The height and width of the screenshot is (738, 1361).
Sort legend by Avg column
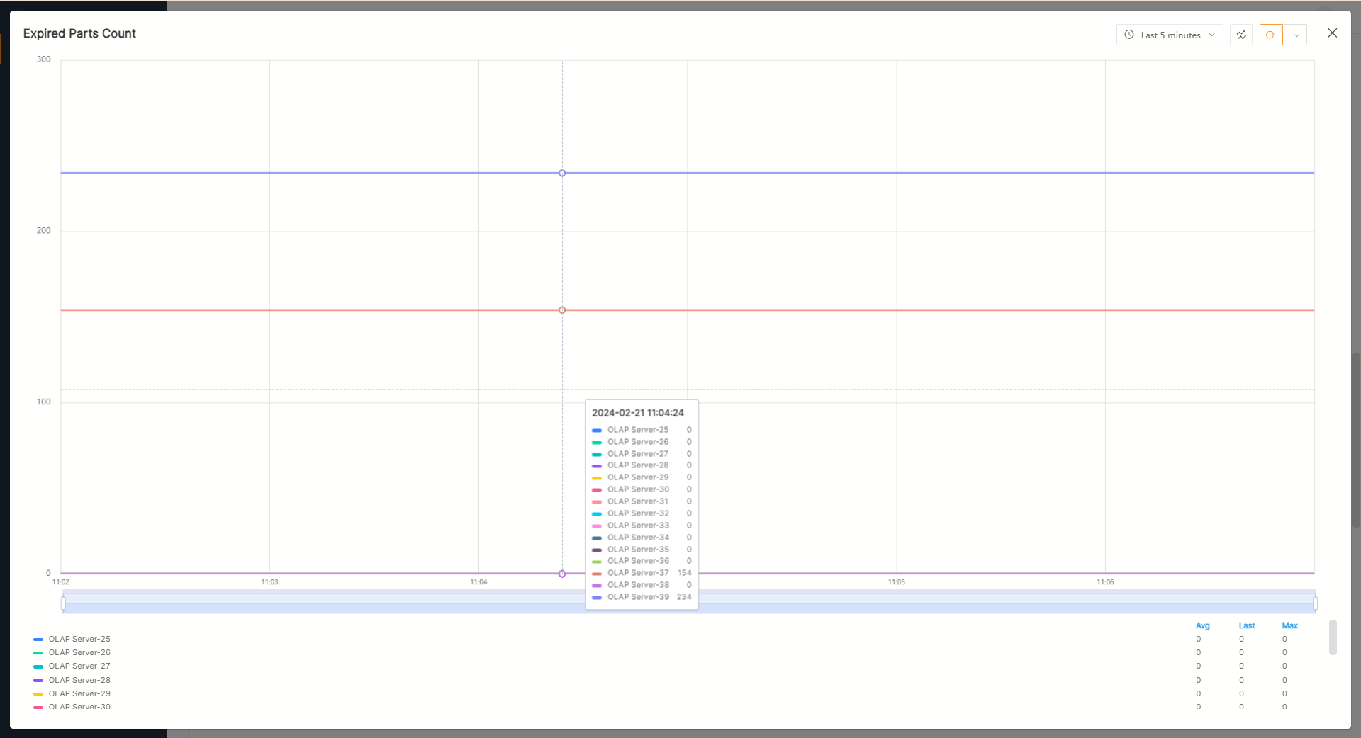[1202, 625]
